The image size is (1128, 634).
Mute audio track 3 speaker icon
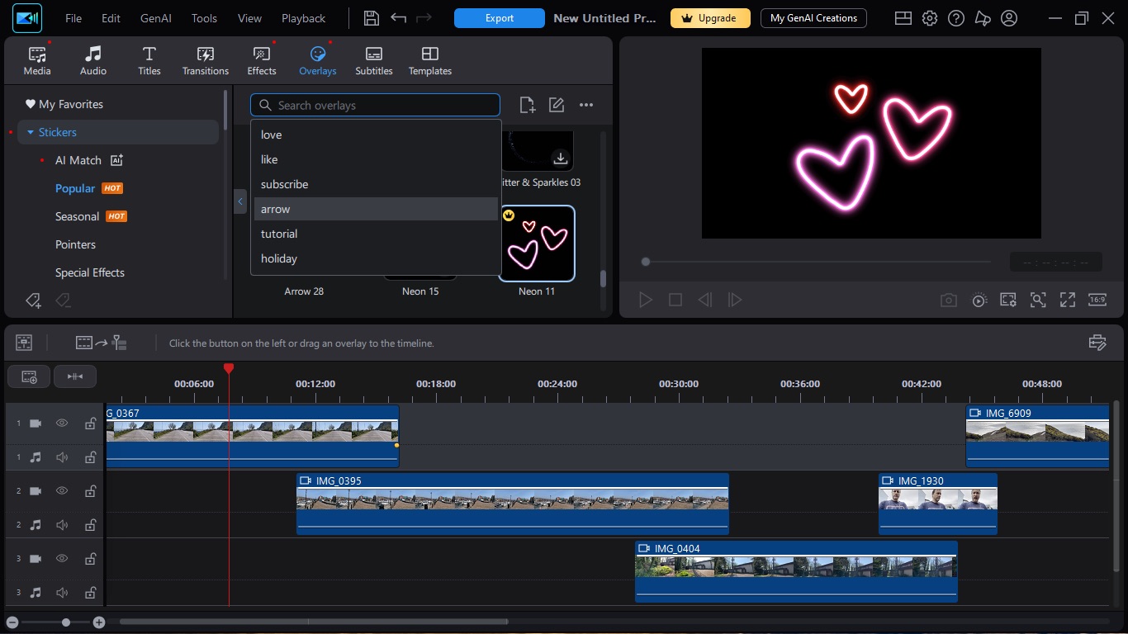point(62,593)
